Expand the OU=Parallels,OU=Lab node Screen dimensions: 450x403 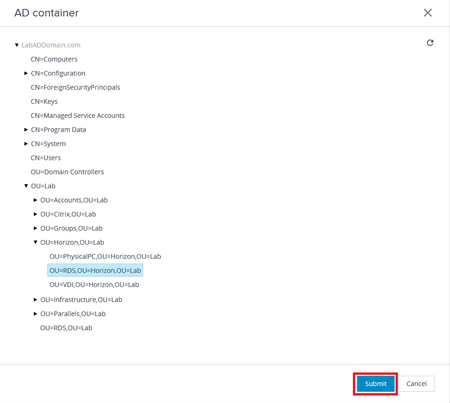(x=36, y=314)
